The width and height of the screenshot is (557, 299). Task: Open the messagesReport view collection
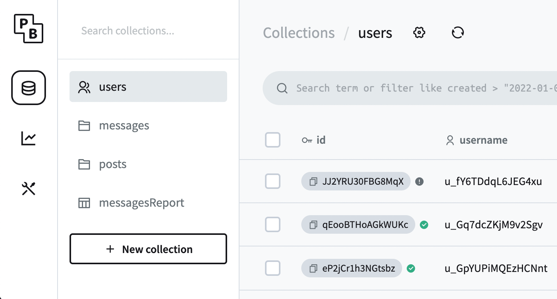coord(141,203)
